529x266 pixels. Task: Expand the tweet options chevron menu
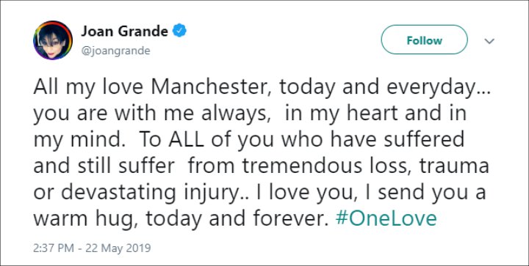(x=489, y=41)
